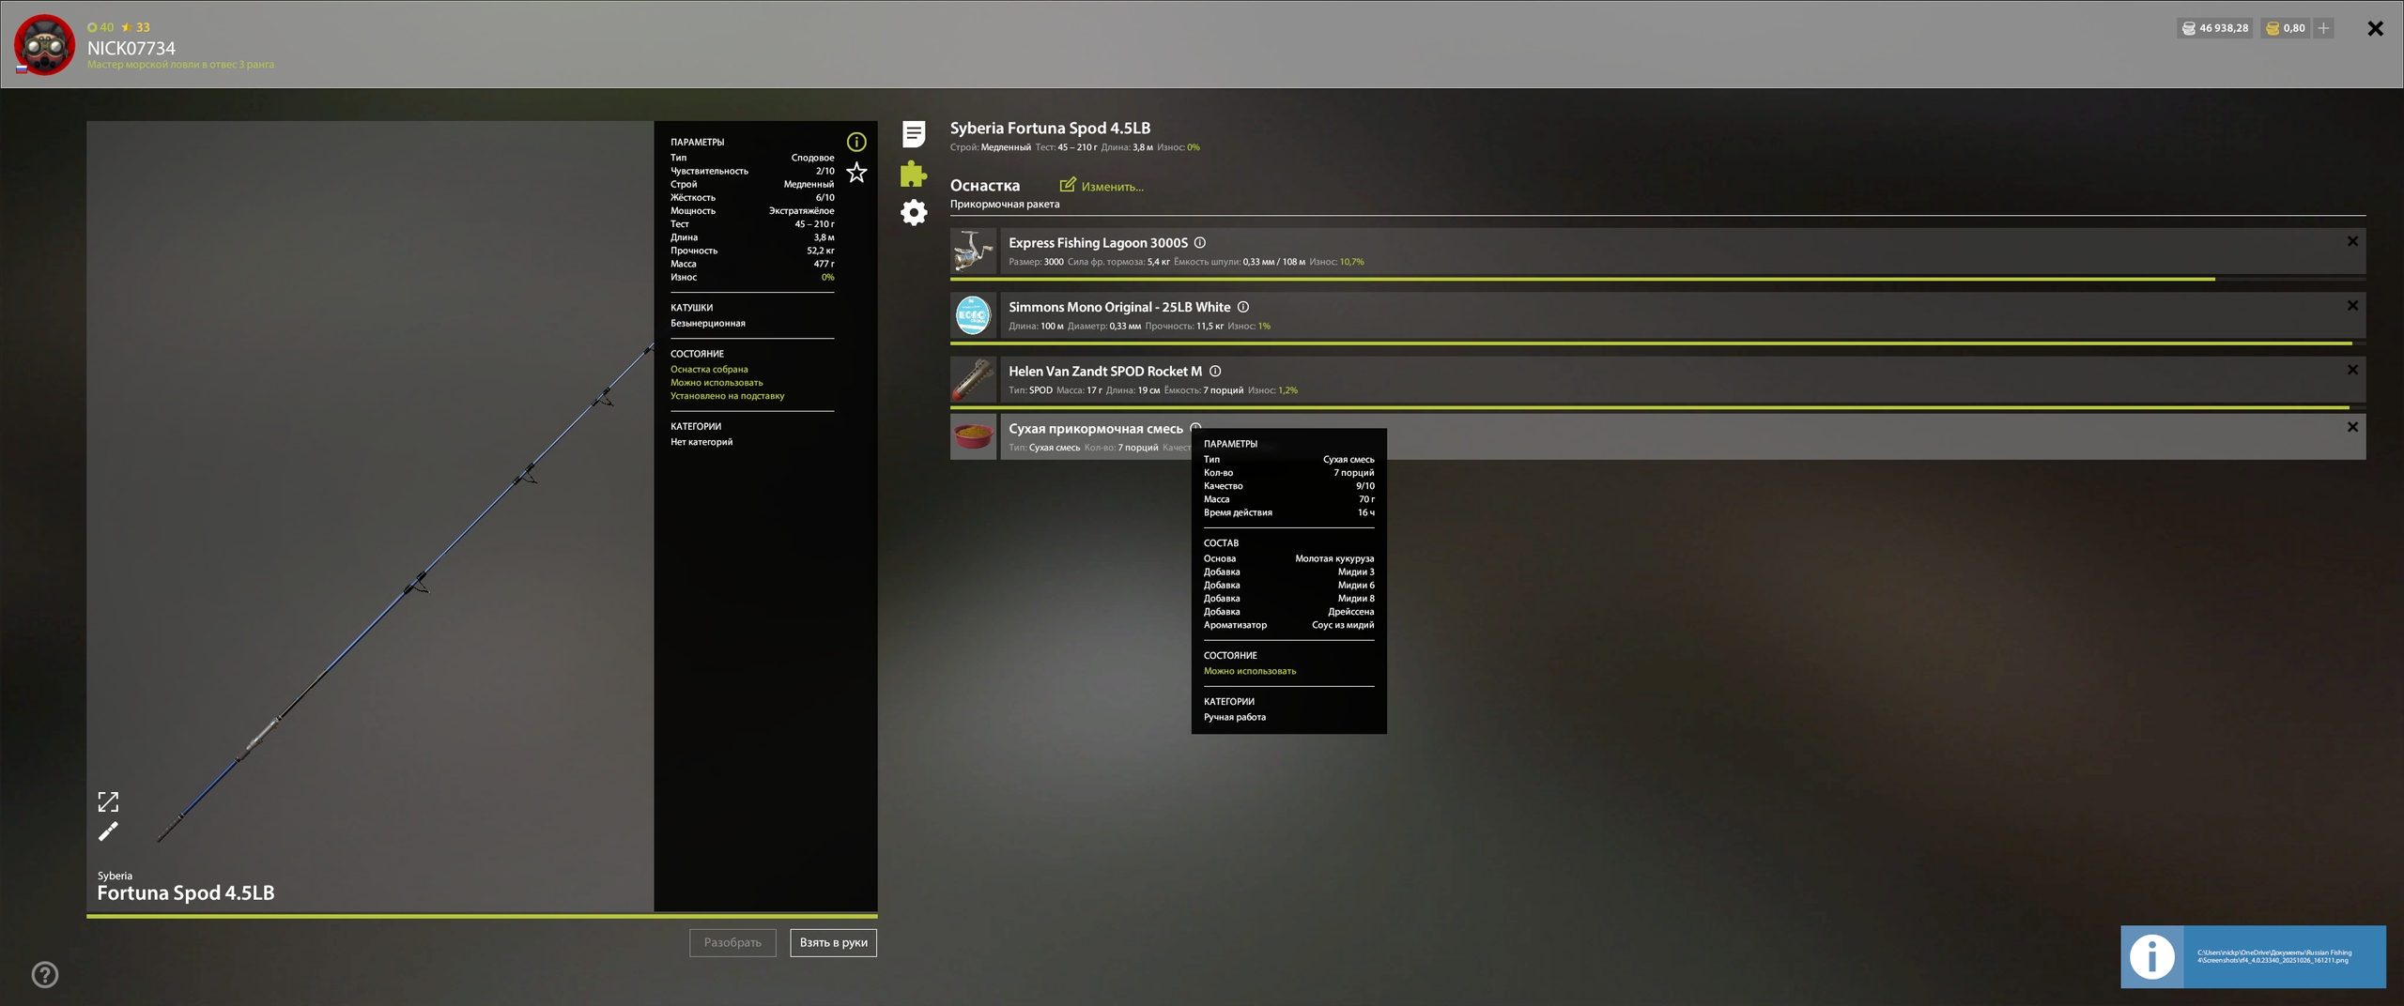Remove the Сухая прикормочная смесь bait

pos(2351,428)
